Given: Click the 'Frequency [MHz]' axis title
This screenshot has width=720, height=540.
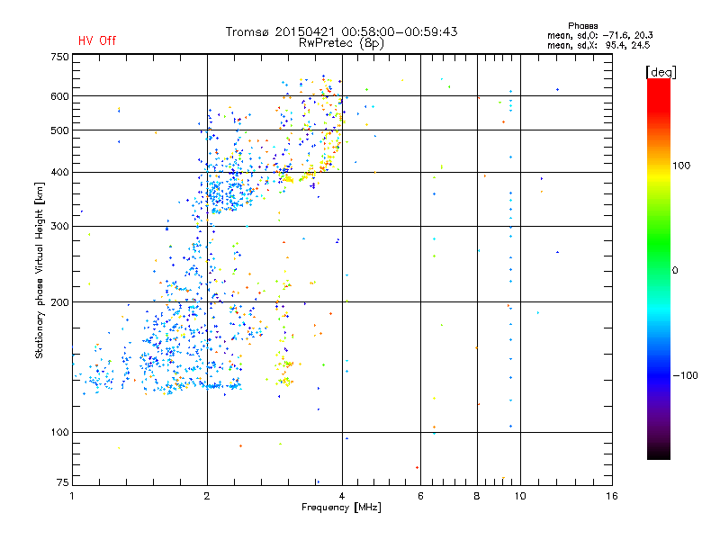Looking at the screenshot, I should (341, 508).
